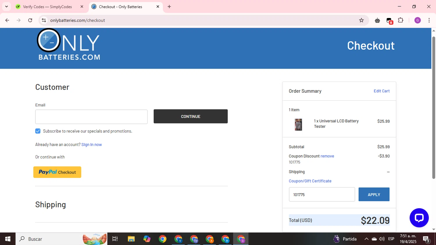Open the extension with red badge 8

[x=389, y=21]
